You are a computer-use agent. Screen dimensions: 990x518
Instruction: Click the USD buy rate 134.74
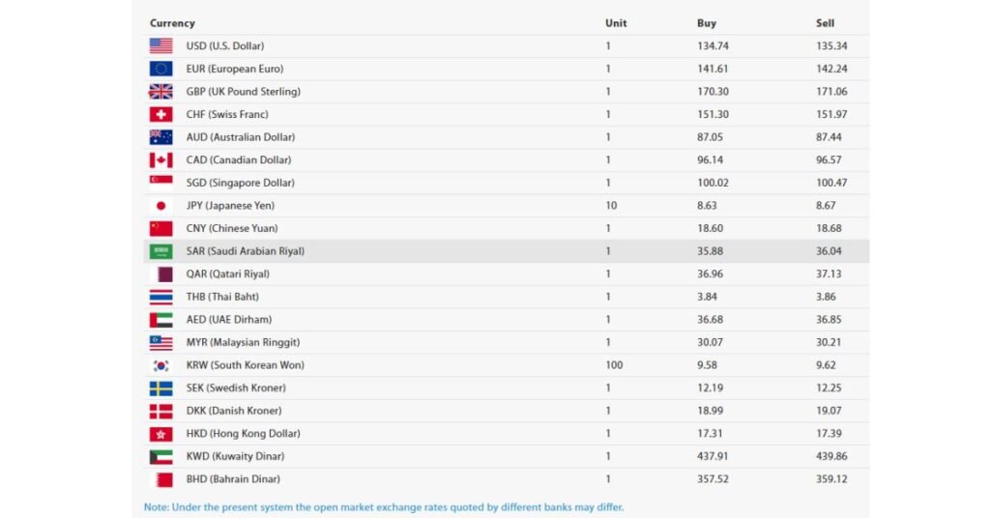713,46
